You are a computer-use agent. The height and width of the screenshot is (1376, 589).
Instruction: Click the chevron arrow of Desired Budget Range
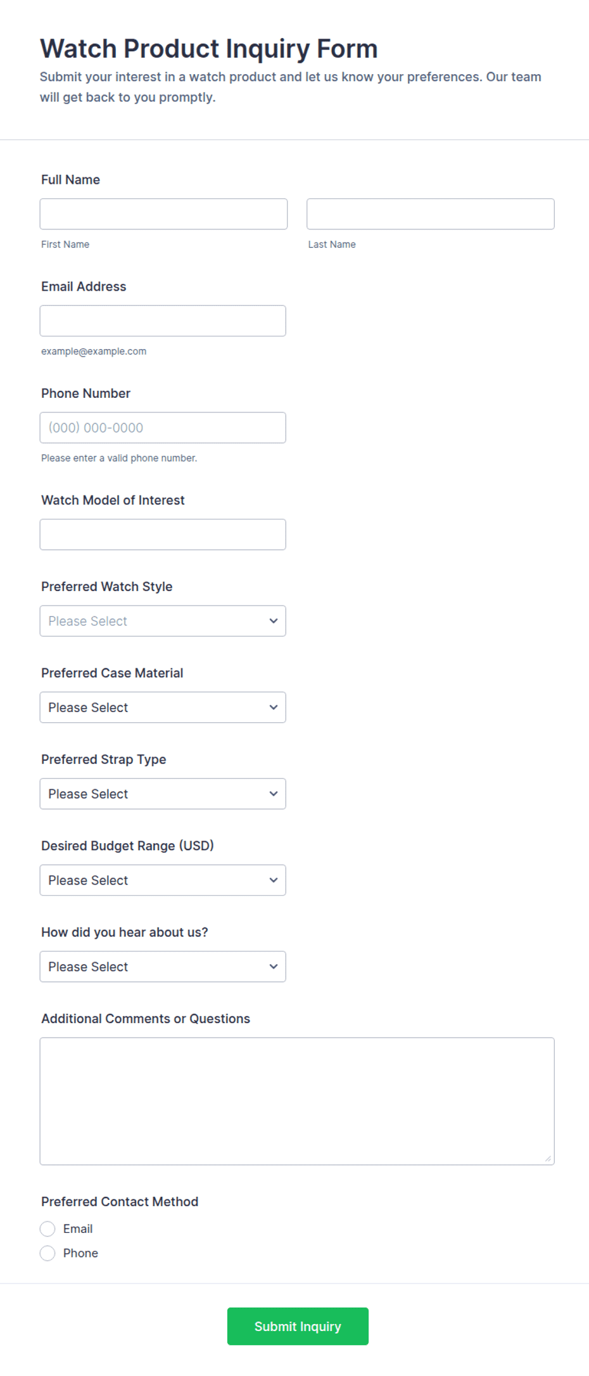[x=274, y=880]
